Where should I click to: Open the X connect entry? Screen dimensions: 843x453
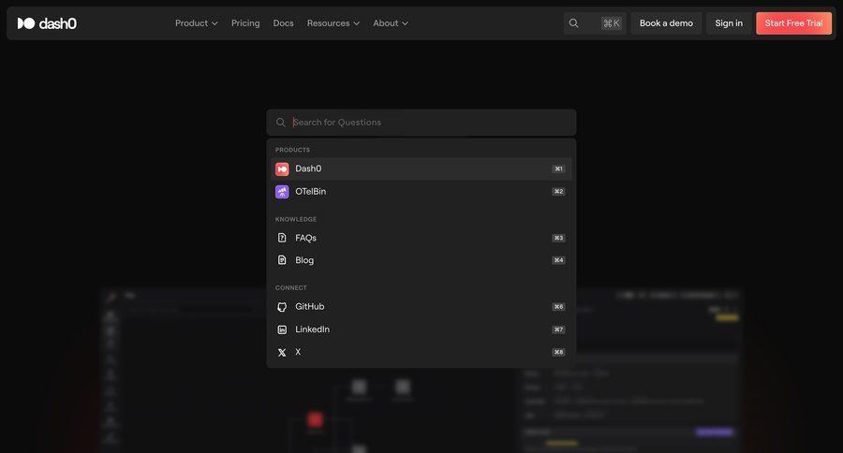421,352
